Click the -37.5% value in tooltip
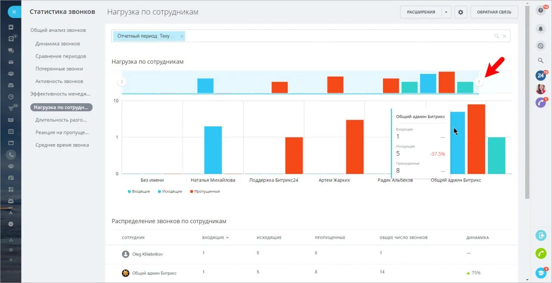552x283 pixels. click(437, 154)
